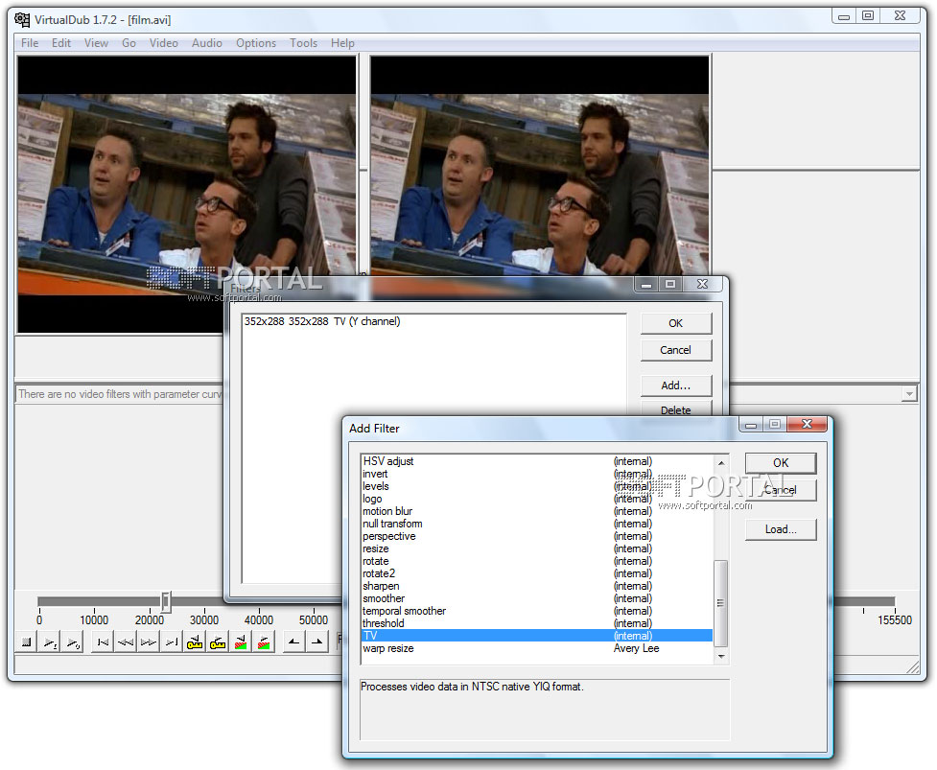Select the threshold filter
Image resolution: width=937 pixels, height=770 pixels.
tap(537, 623)
